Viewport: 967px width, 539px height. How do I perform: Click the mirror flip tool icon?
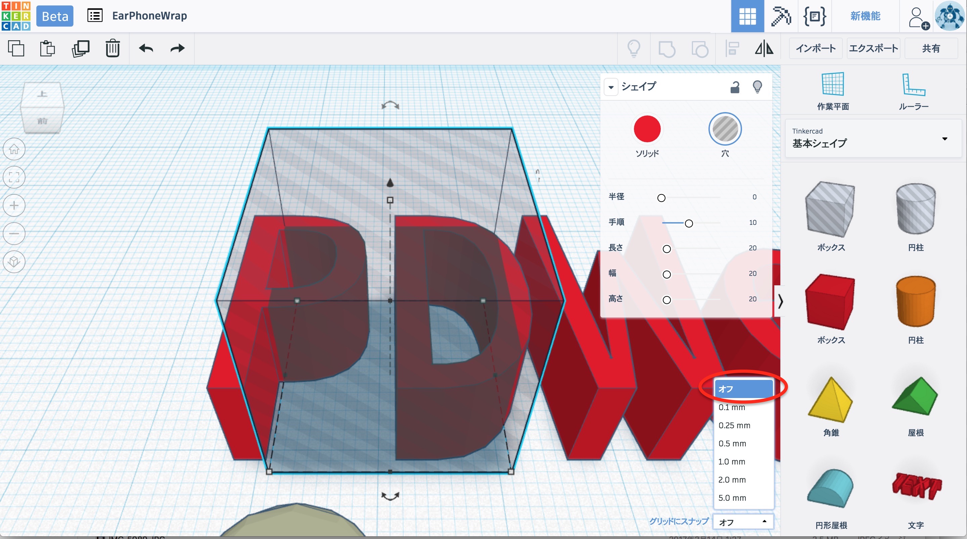(764, 49)
